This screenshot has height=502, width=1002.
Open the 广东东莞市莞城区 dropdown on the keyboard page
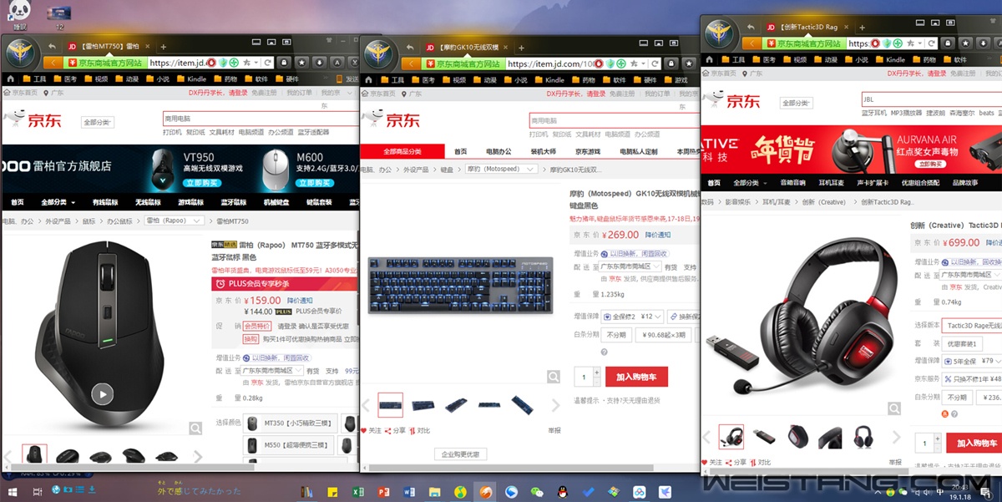coord(629,266)
